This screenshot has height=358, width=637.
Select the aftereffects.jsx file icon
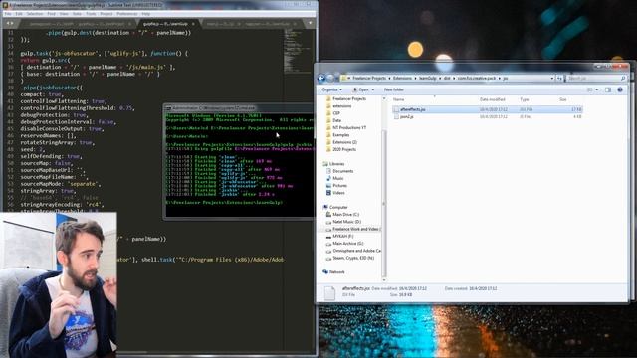(396, 109)
